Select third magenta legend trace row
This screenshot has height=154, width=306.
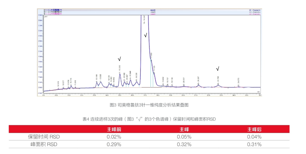coord(152,14)
